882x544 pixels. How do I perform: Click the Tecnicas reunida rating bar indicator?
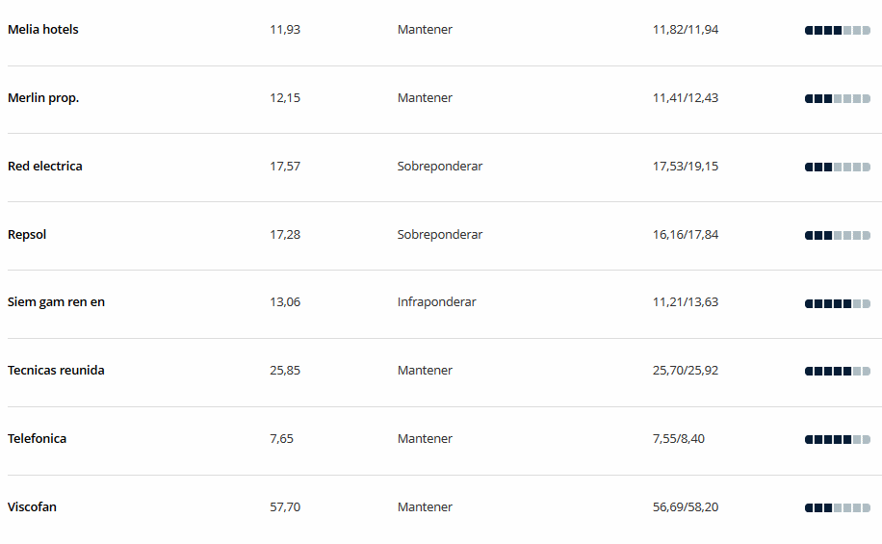point(838,372)
